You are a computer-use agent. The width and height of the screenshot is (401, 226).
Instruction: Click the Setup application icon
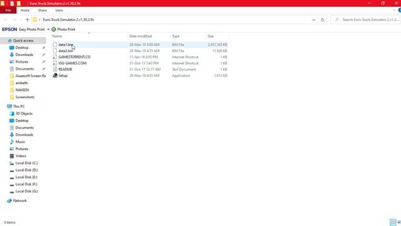[55, 75]
